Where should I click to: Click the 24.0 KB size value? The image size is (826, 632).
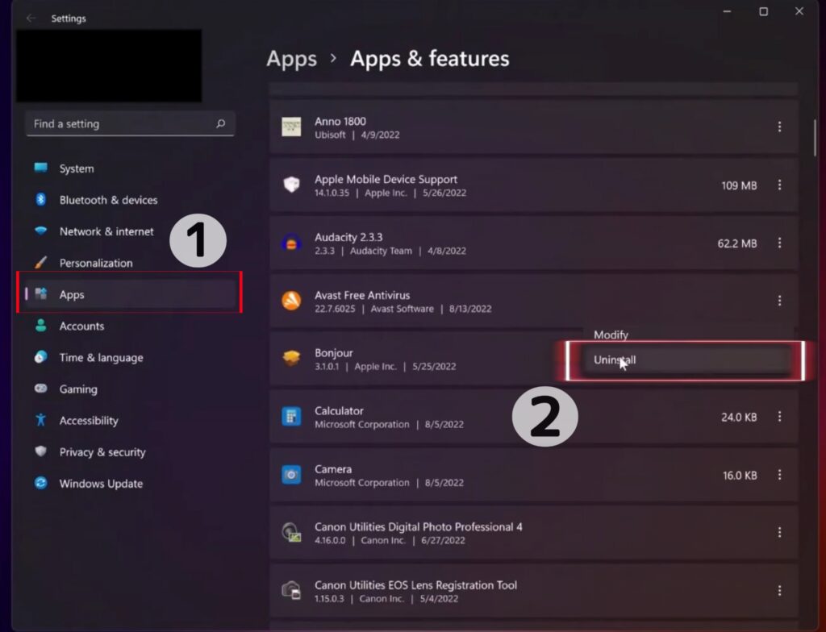pyautogui.click(x=739, y=417)
